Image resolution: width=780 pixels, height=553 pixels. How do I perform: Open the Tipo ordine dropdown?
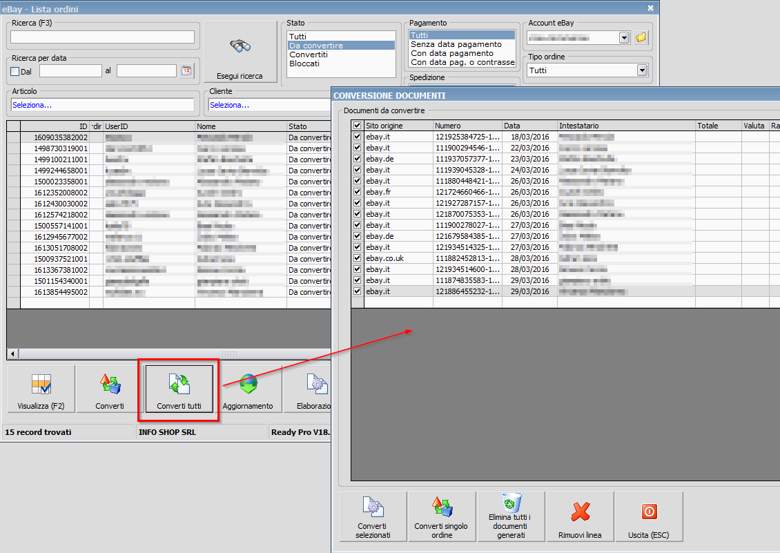pyautogui.click(x=642, y=70)
